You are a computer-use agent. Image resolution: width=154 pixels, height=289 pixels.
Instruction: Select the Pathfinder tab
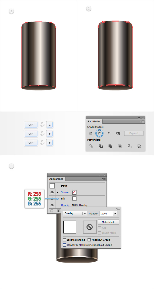click(x=94, y=121)
